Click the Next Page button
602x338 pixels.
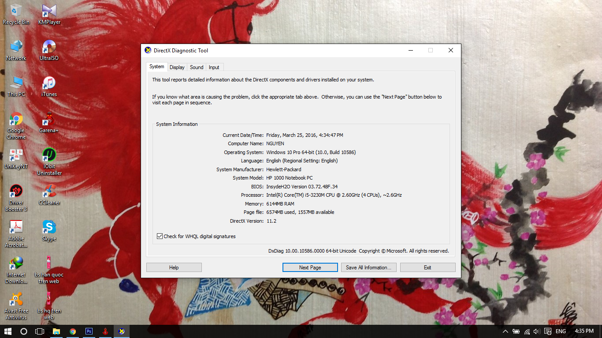point(310,268)
